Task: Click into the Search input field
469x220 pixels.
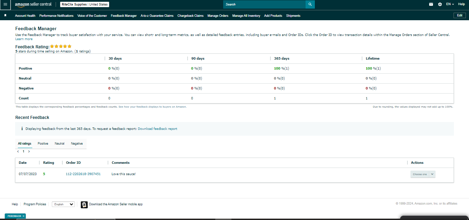Action: [x=264, y=4]
